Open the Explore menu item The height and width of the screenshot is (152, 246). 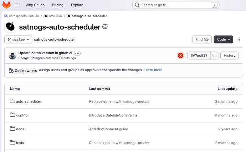(77, 5)
